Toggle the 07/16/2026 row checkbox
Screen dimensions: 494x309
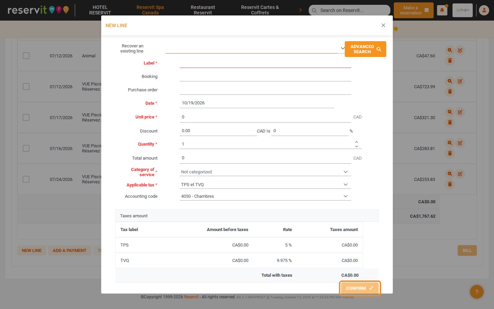point(26,148)
